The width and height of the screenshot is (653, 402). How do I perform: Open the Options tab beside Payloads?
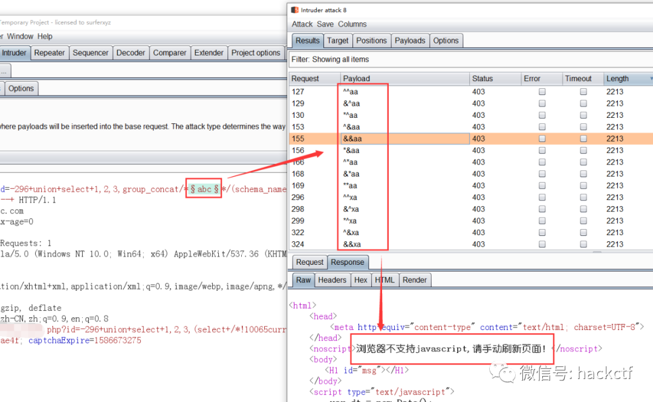coord(446,41)
